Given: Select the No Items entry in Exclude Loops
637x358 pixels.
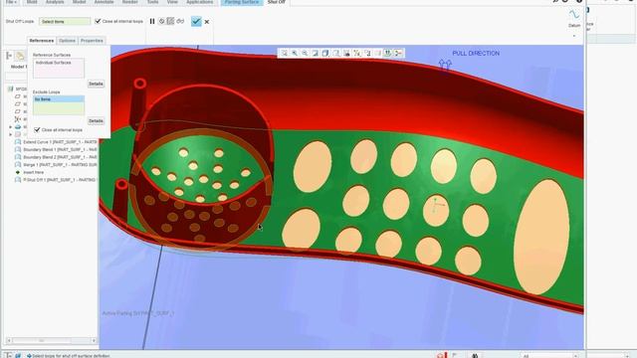Looking at the screenshot, I should tap(59, 99).
